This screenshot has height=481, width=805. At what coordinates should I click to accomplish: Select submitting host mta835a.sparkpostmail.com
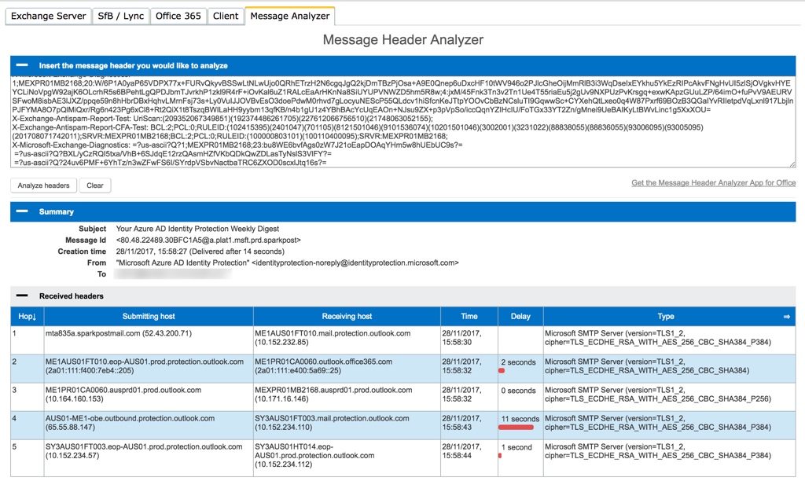point(119,333)
